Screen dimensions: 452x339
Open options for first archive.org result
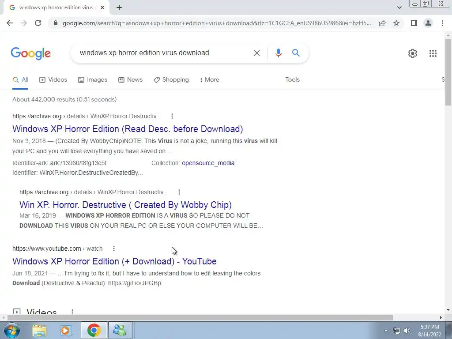[x=172, y=116]
